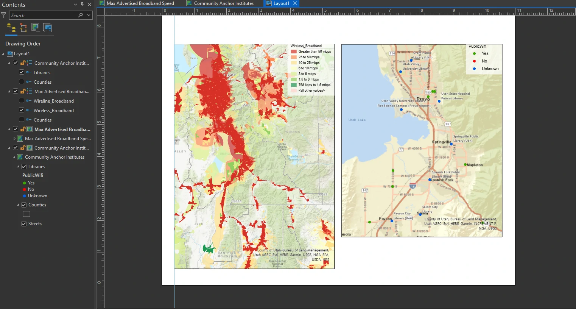Uncheck the Wireless_Broadband legend item
The width and height of the screenshot is (576, 309).
pyautogui.click(x=22, y=110)
